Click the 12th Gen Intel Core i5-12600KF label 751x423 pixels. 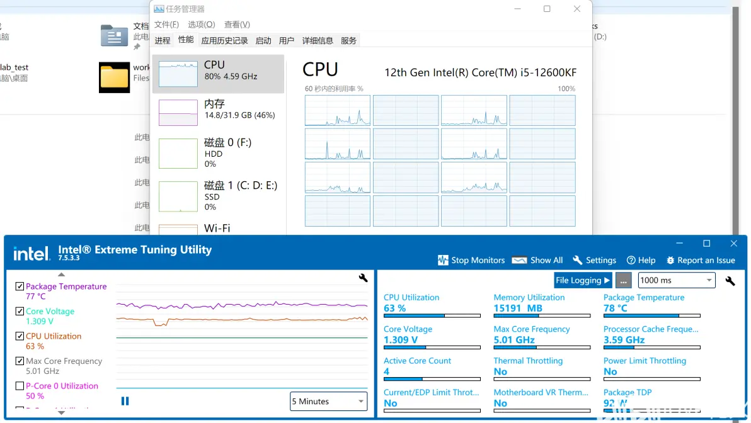[x=480, y=72]
